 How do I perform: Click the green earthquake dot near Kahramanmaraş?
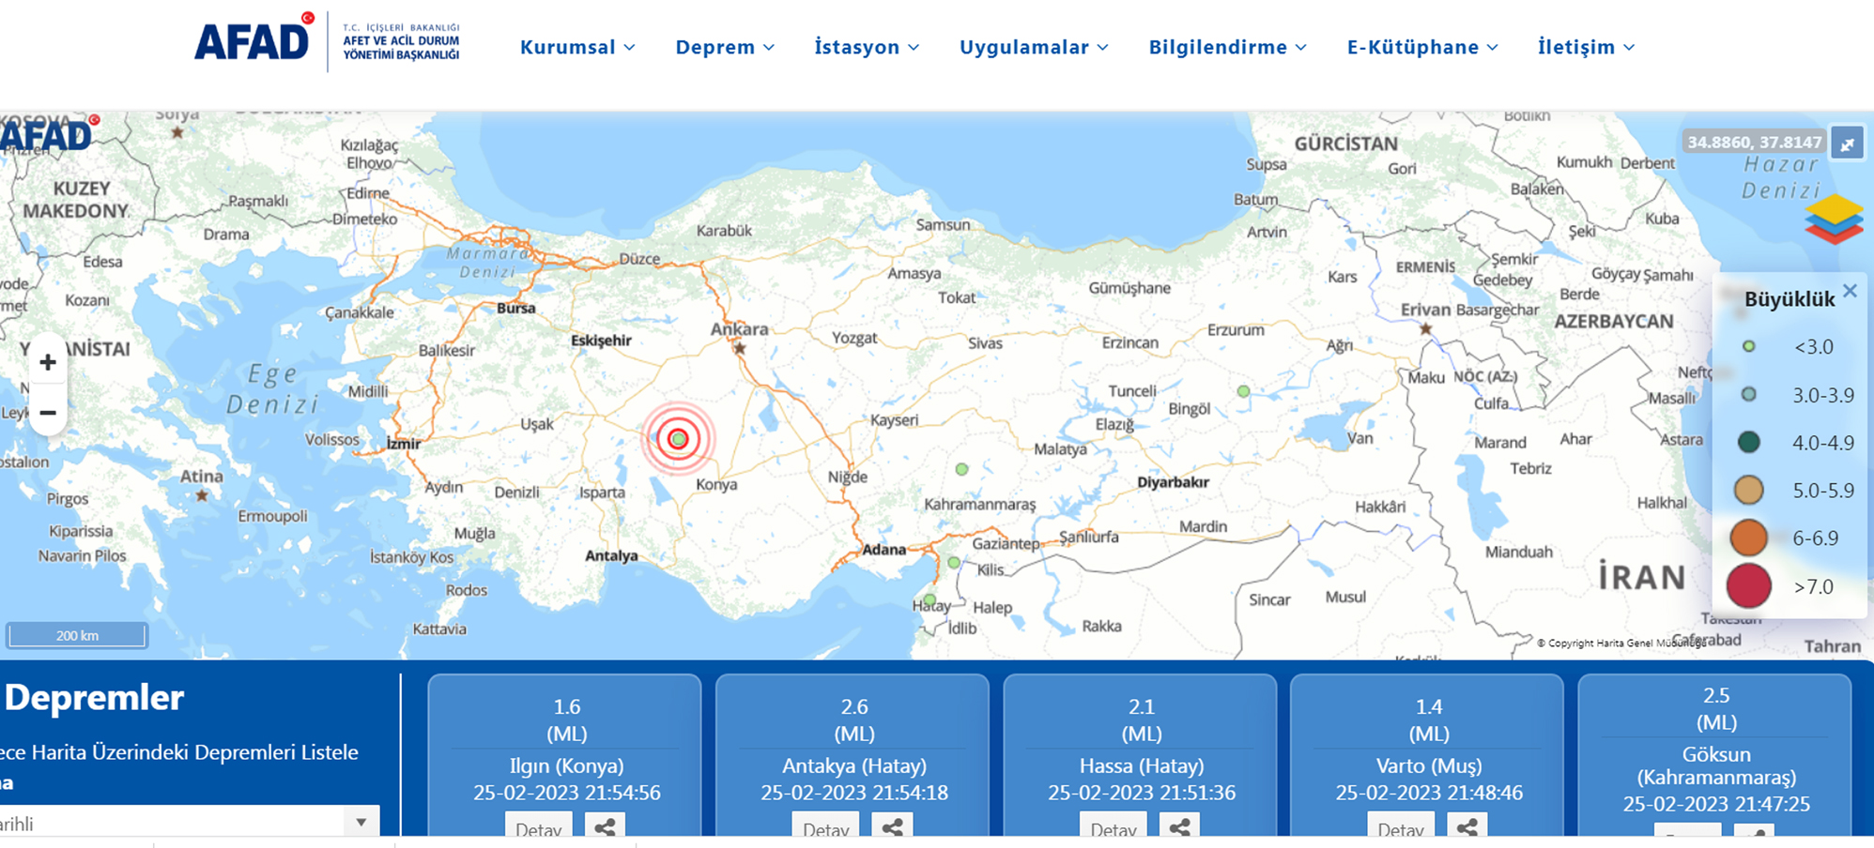pos(961,469)
